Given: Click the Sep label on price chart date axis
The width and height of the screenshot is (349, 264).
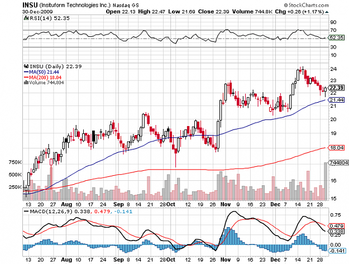Looking at the screenshot, I should [x=118, y=204].
